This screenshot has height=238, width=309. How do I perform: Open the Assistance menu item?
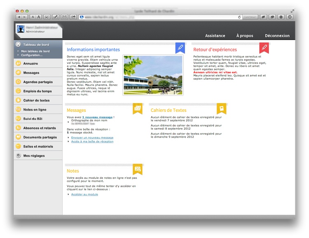(215, 36)
